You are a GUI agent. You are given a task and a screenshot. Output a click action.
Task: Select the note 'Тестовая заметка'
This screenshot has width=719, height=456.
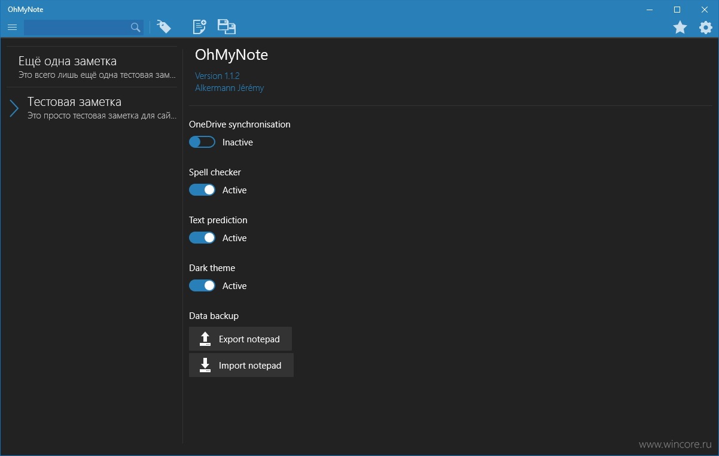tap(91, 108)
